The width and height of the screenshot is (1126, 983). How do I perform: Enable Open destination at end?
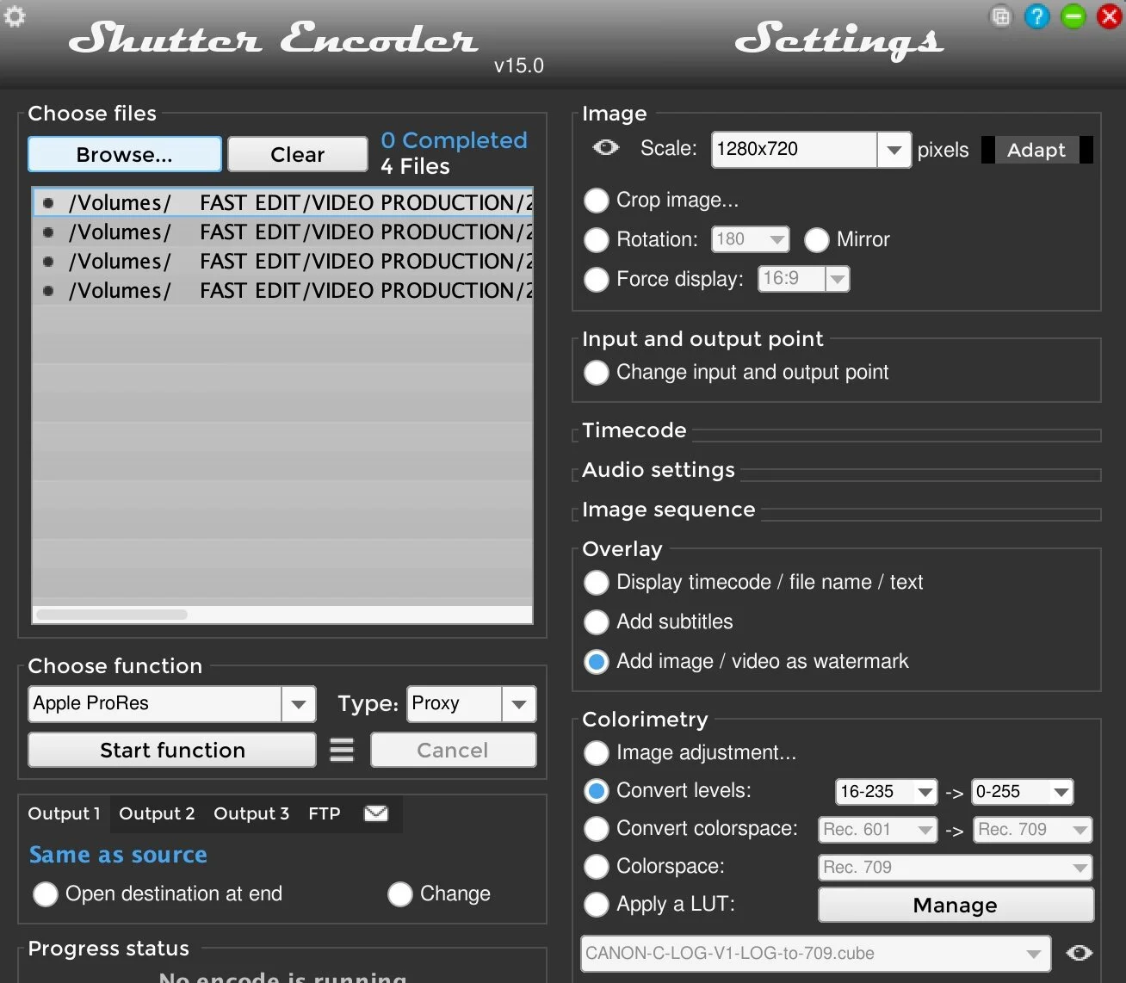[x=46, y=894]
